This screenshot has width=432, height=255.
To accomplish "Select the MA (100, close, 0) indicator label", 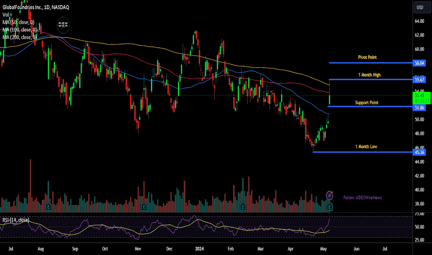I will [x=19, y=30].
